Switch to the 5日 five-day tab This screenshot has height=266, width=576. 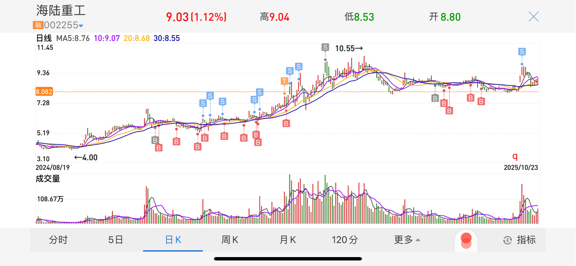coord(116,240)
